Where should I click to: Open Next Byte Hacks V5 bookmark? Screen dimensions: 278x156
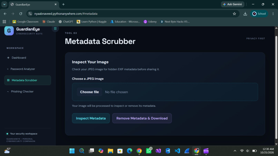(x=175, y=22)
